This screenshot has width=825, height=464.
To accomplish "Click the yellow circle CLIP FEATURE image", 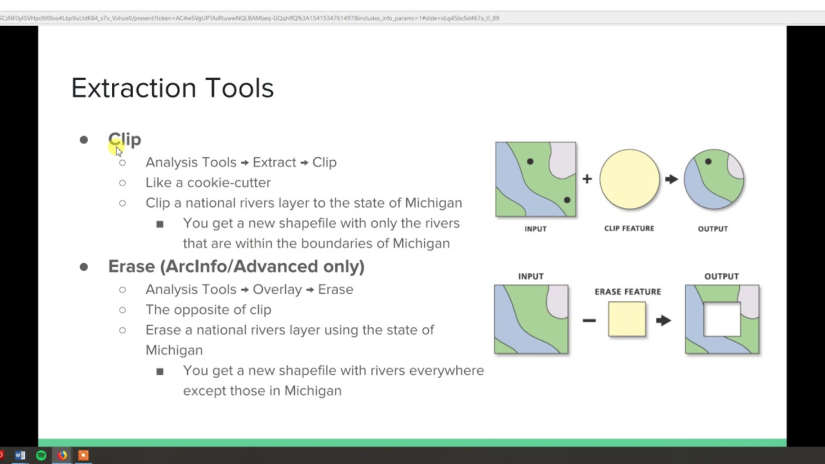I will click(630, 179).
